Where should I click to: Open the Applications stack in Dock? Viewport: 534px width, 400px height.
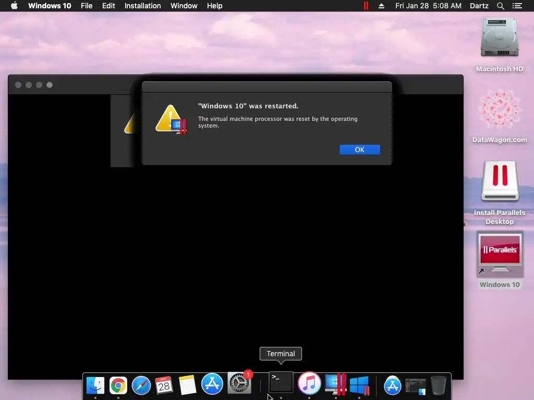click(392, 385)
